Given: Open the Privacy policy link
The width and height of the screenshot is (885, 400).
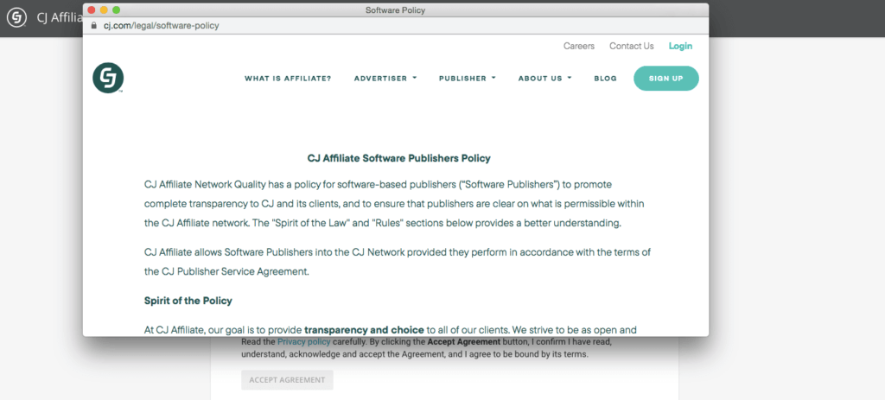Looking at the screenshot, I should tap(303, 342).
